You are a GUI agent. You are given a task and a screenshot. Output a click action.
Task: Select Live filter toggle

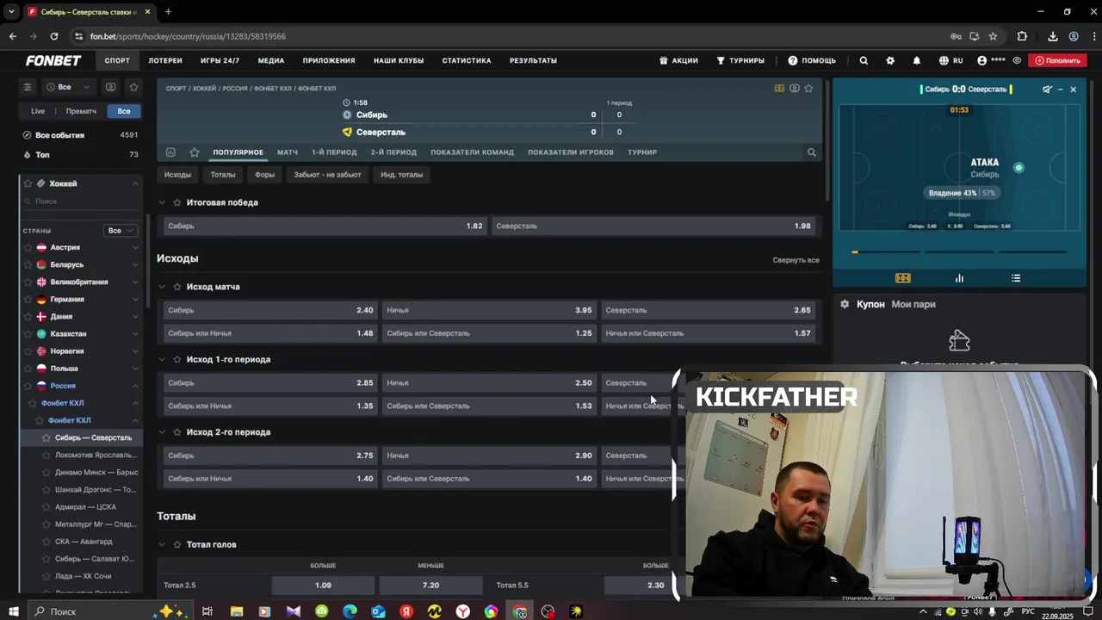tap(38, 111)
